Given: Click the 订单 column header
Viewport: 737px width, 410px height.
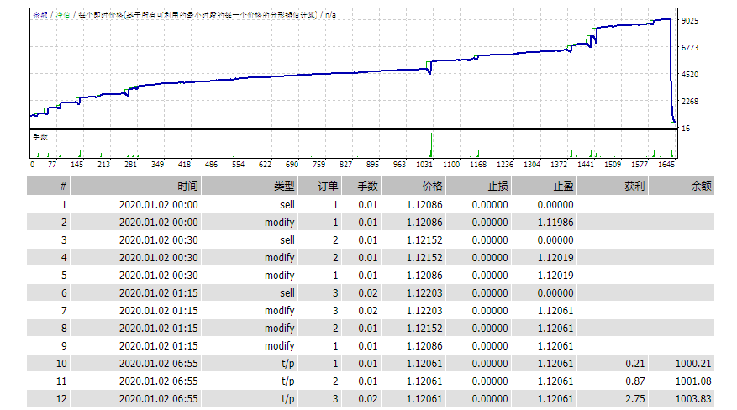Looking at the screenshot, I should click(x=329, y=186).
